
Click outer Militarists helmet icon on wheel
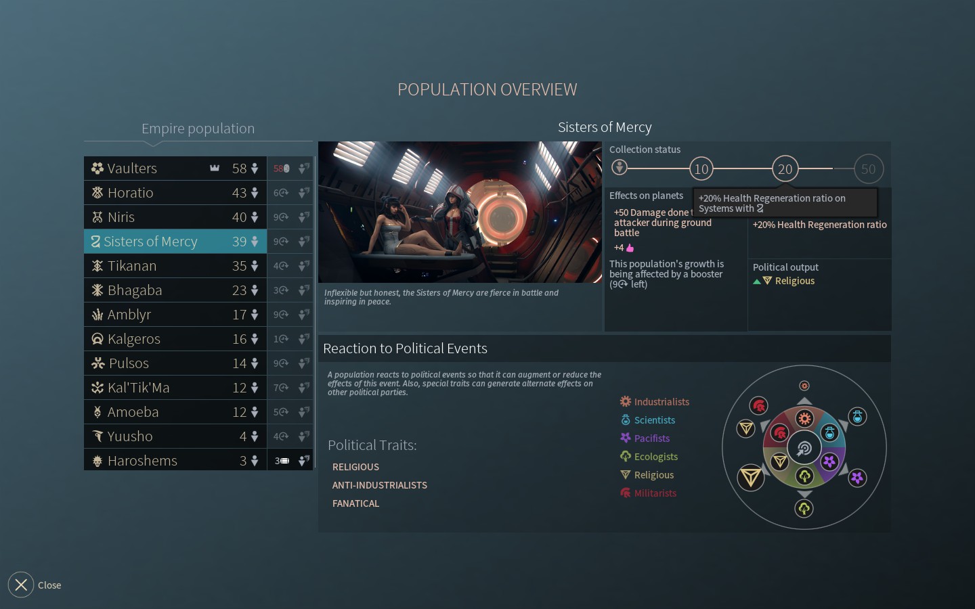click(x=758, y=406)
